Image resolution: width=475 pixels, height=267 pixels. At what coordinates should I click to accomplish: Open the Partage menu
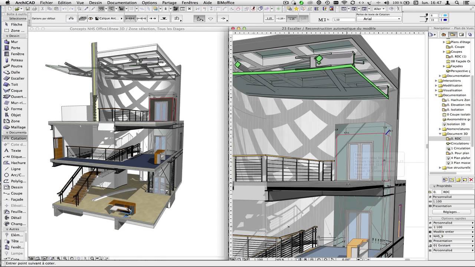point(170,3)
